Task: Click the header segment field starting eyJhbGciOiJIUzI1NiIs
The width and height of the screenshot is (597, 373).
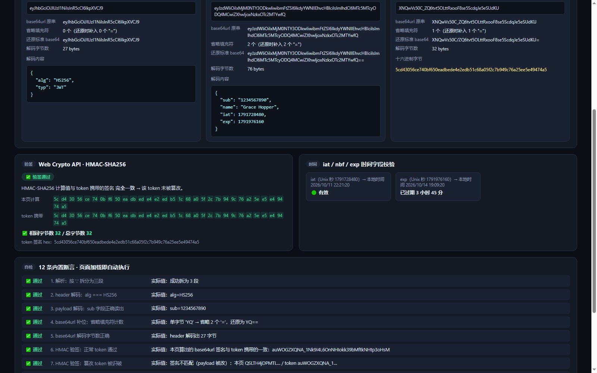Action: click(111, 8)
